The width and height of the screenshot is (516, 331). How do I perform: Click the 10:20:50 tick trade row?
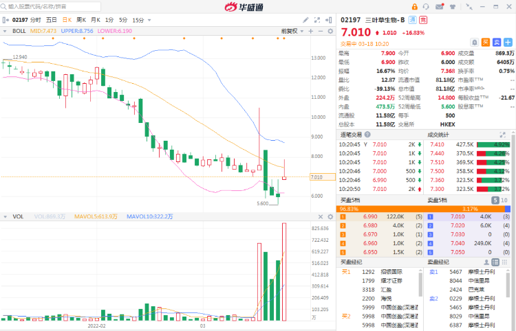(380, 189)
